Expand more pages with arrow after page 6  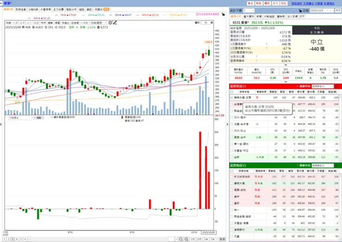tap(29, 239)
